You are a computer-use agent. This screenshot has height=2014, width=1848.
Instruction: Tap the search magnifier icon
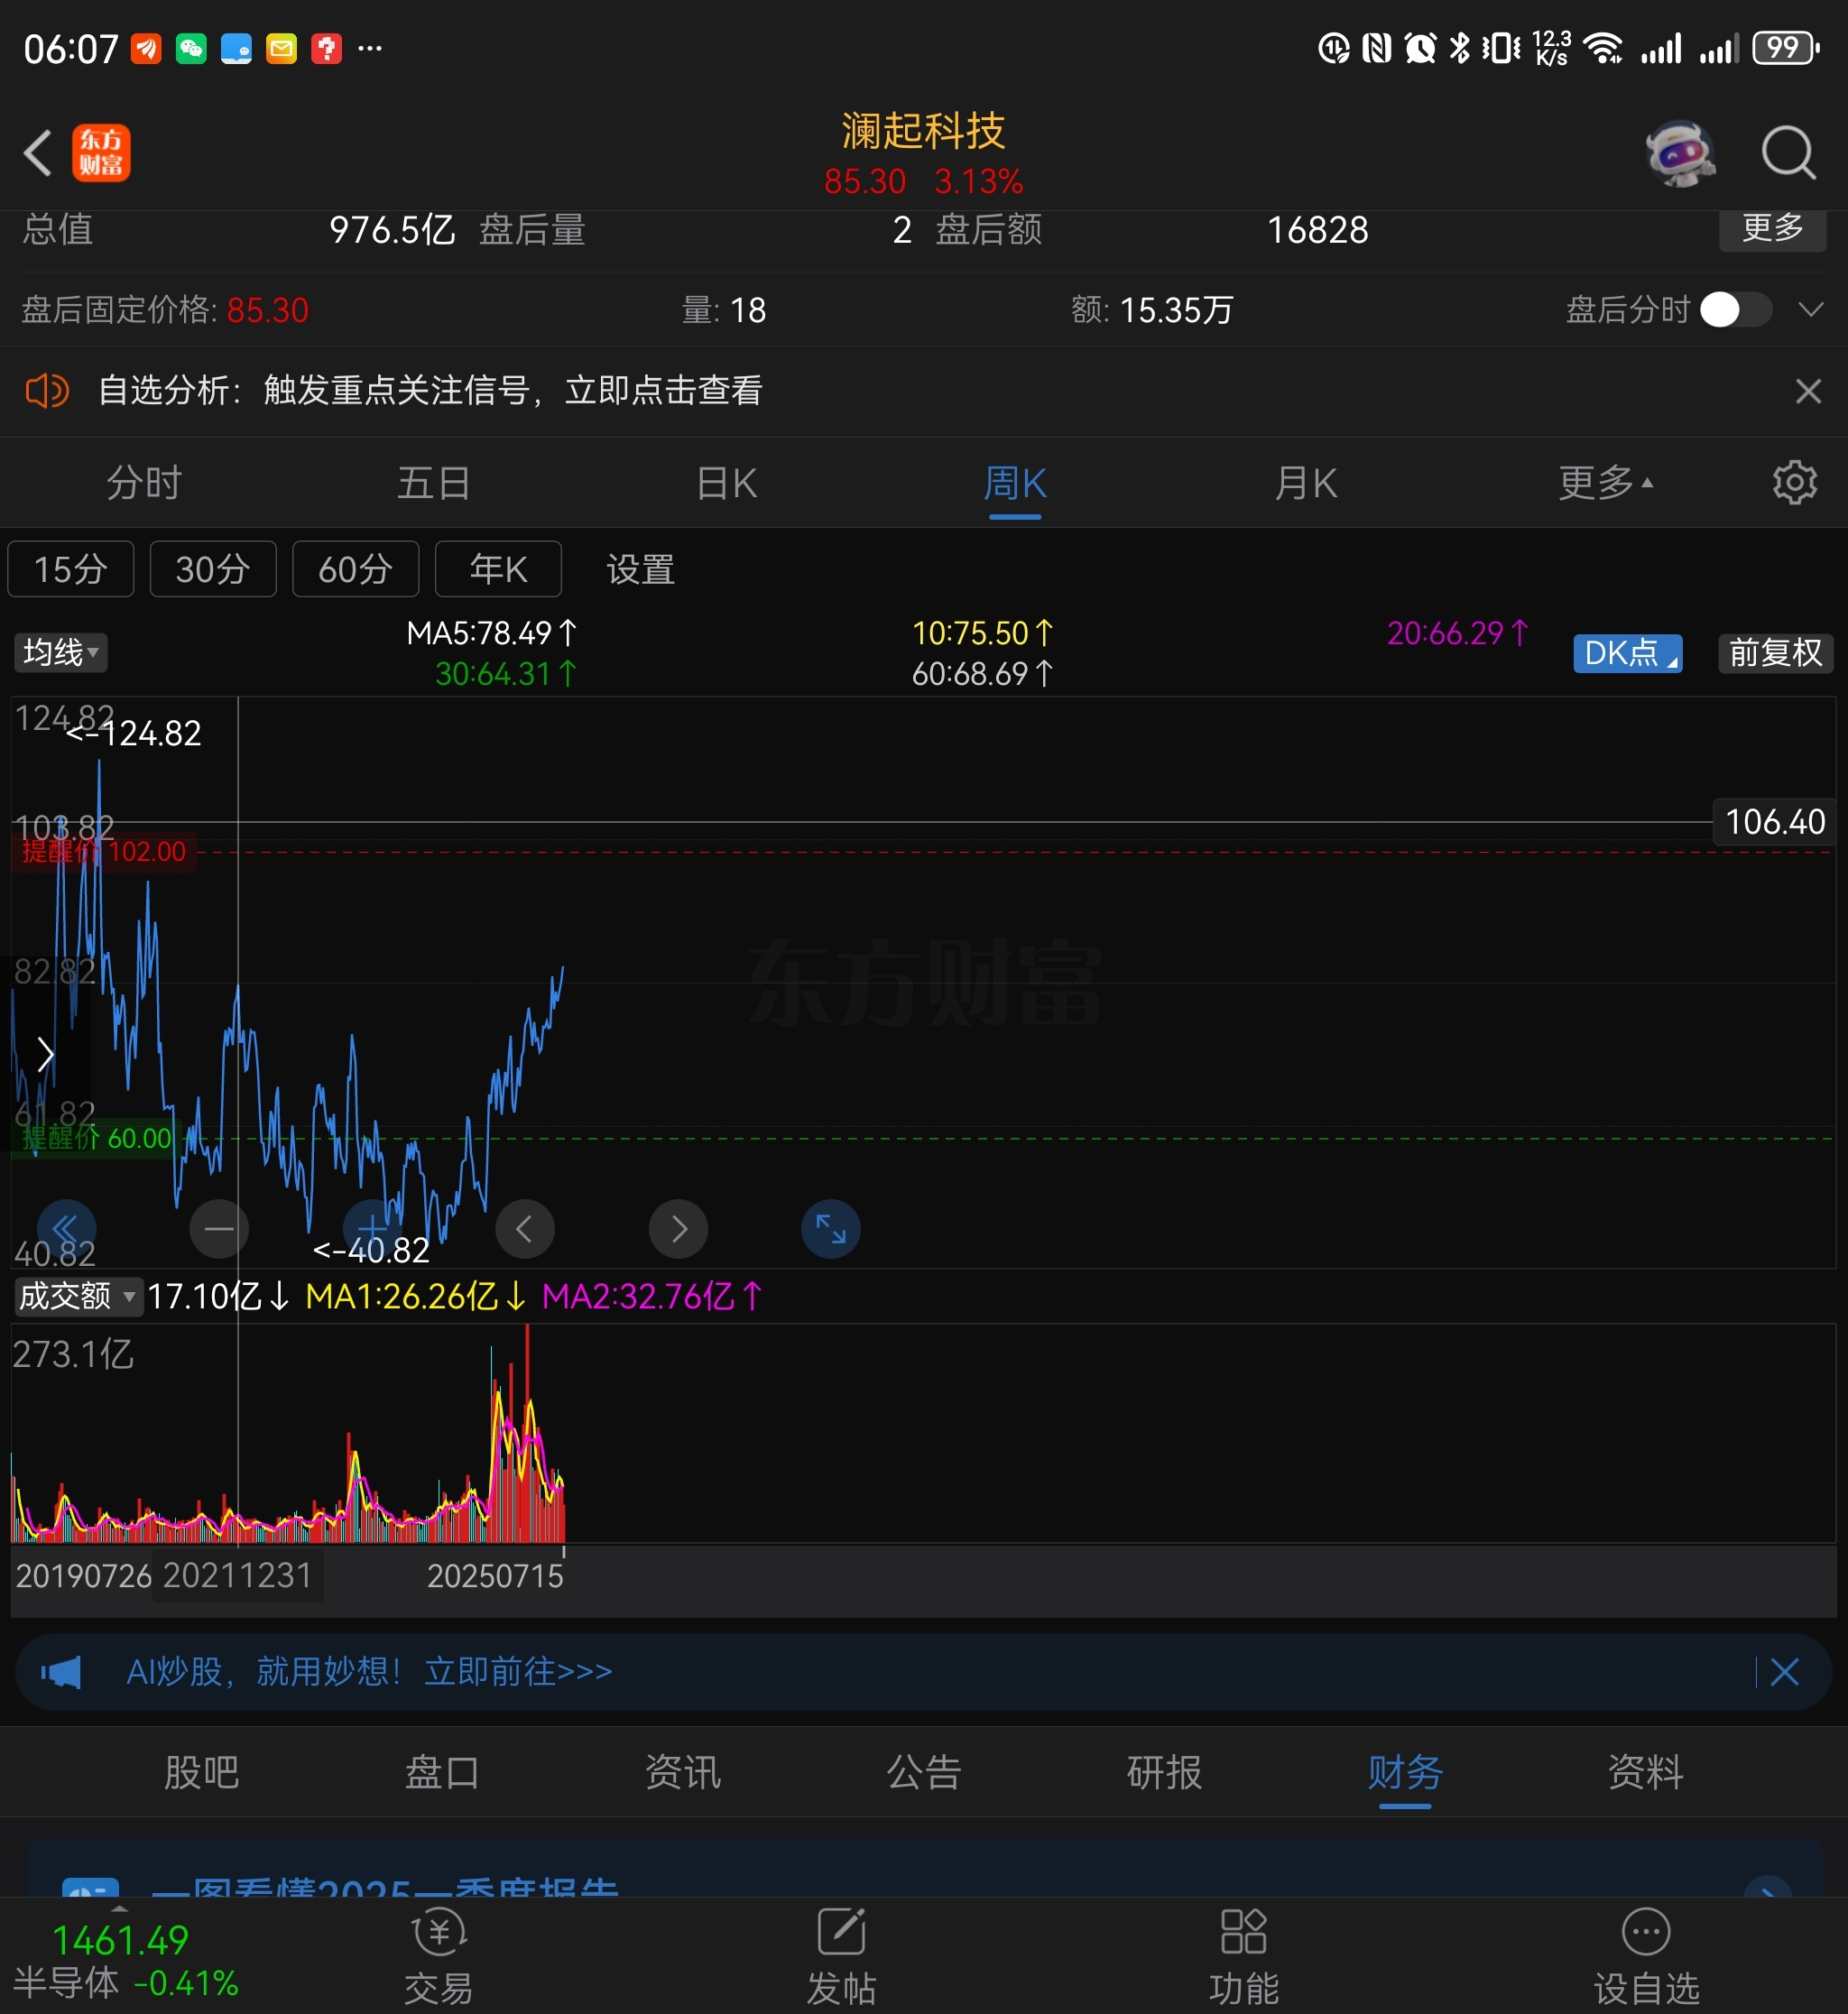1788,153
